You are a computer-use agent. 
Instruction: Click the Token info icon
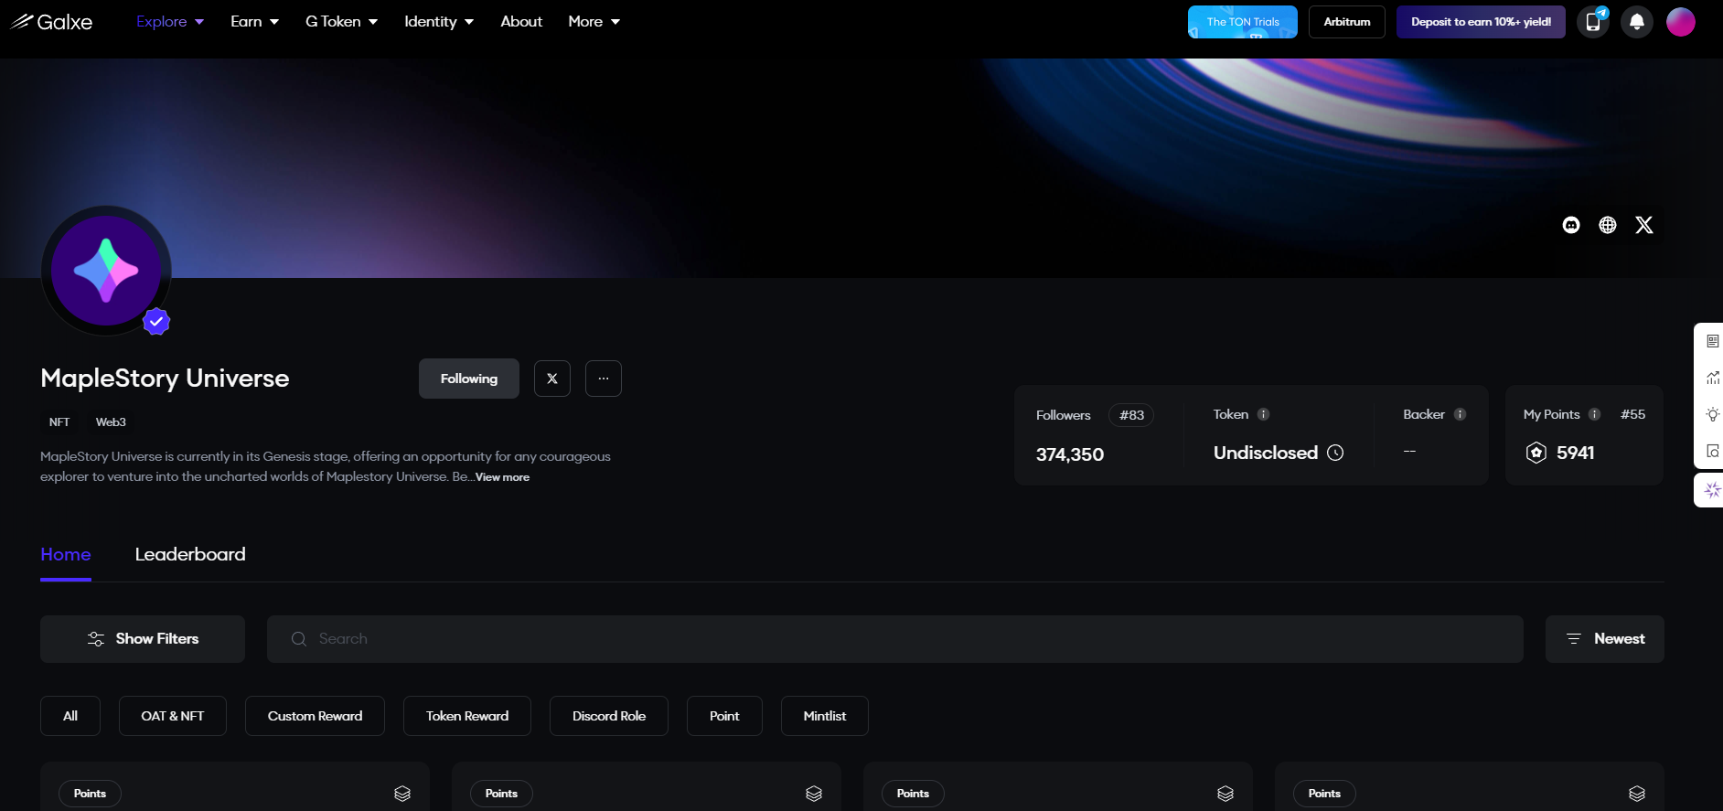pyautogui.click(x=1263, y=414)
